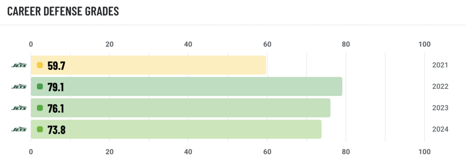Click the 2022 year label
The width and height of the screenshot is (465, 164).
[440, 87]
